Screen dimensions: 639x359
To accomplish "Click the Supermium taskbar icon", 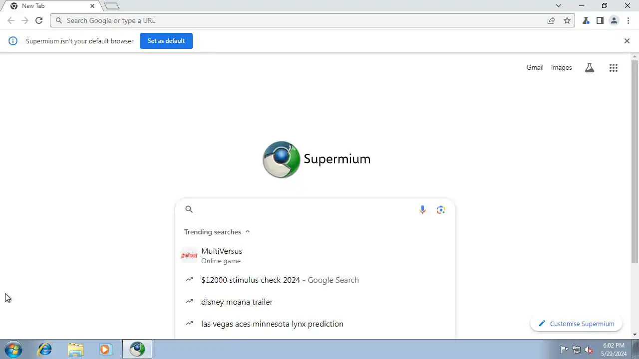I will tap(137, 350).
